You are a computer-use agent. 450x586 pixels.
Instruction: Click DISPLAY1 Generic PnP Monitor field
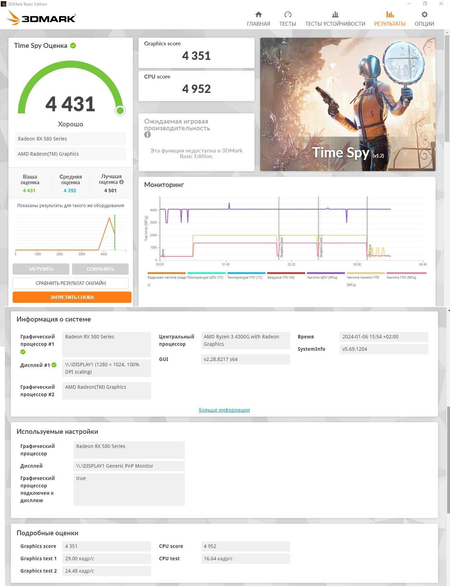pyautogui.click(x=129, y=466)
